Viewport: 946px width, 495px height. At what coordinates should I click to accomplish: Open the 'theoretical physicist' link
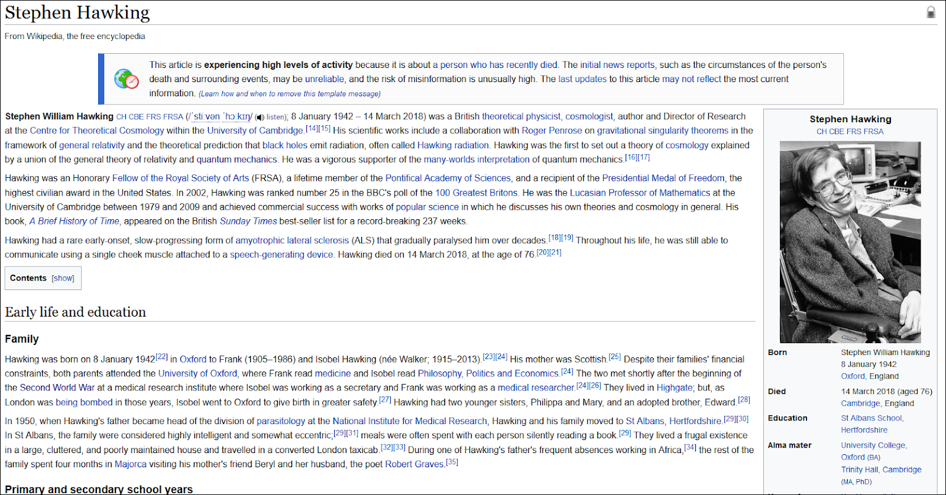click(521, 116)
